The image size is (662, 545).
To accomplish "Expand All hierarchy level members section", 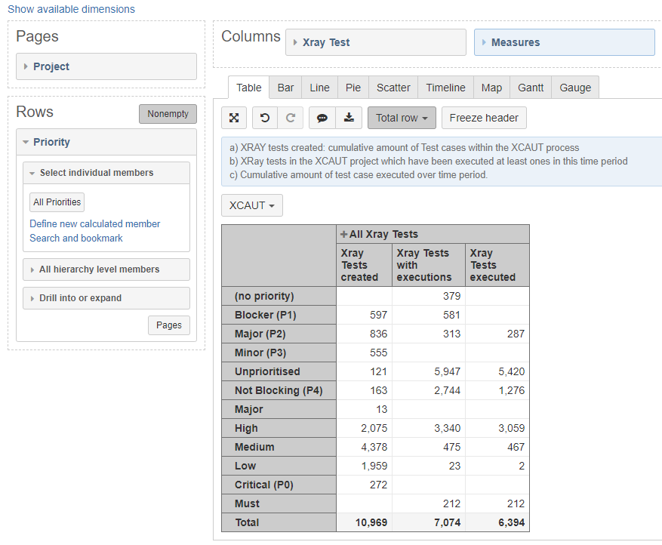I will point(106,269).
